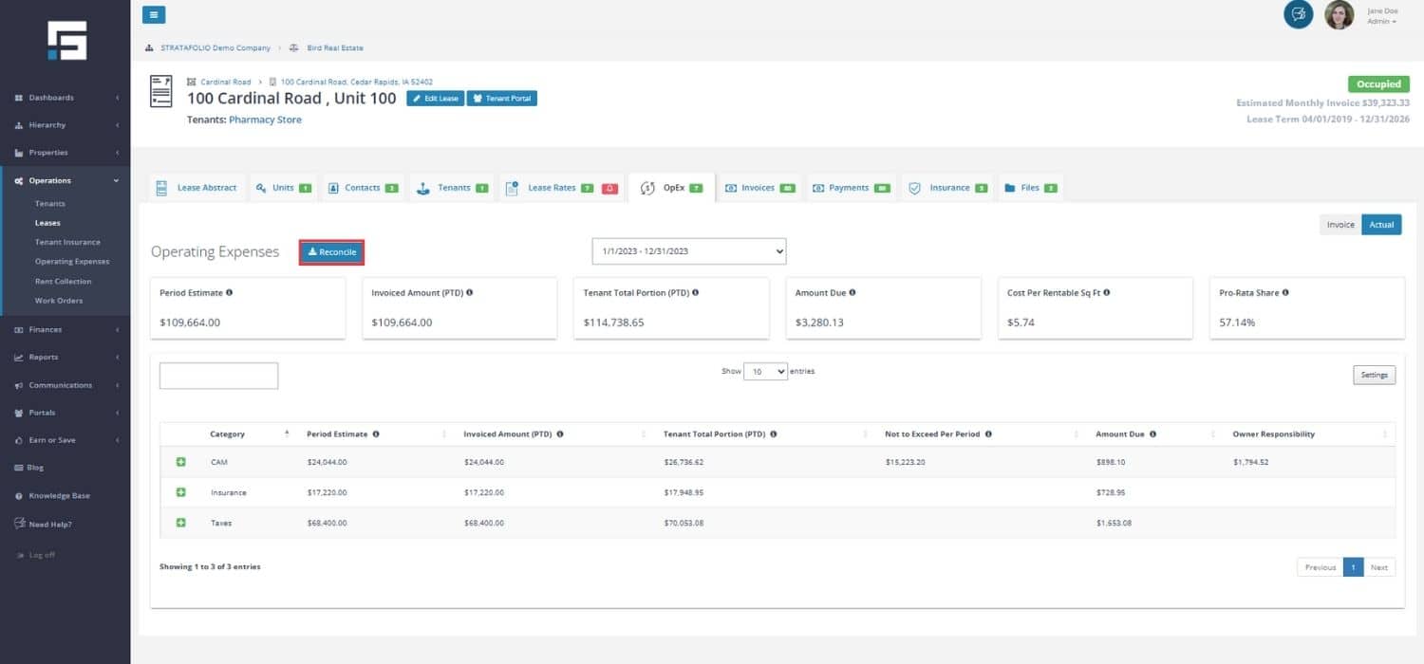Click the Reconcile button
The height and width of the screenshot is (664, 1424).
(x=332, y=252)
